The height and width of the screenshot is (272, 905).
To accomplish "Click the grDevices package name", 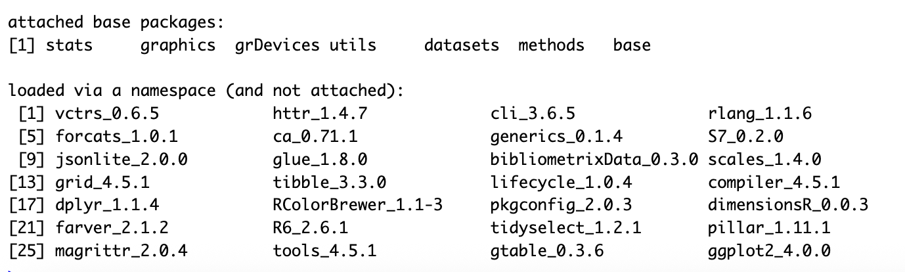I will click(x=277, y=45).
